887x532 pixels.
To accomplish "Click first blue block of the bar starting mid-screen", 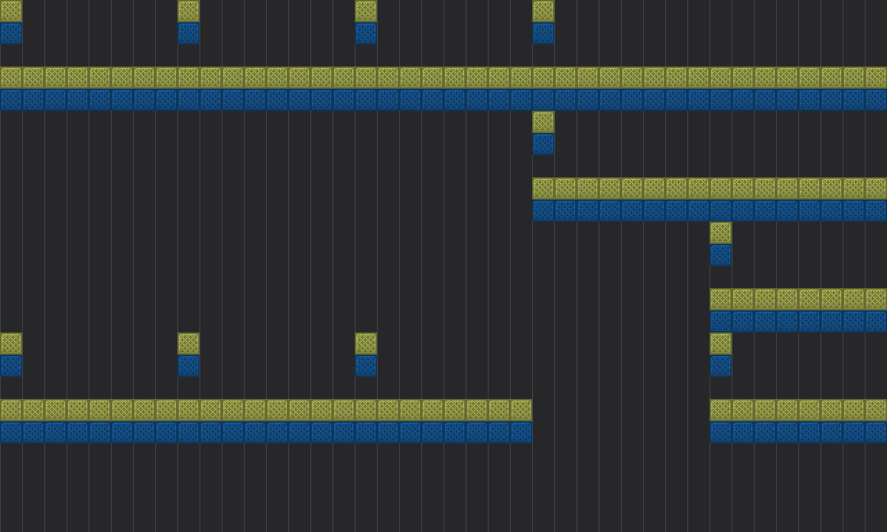I will tap(543, 211).
